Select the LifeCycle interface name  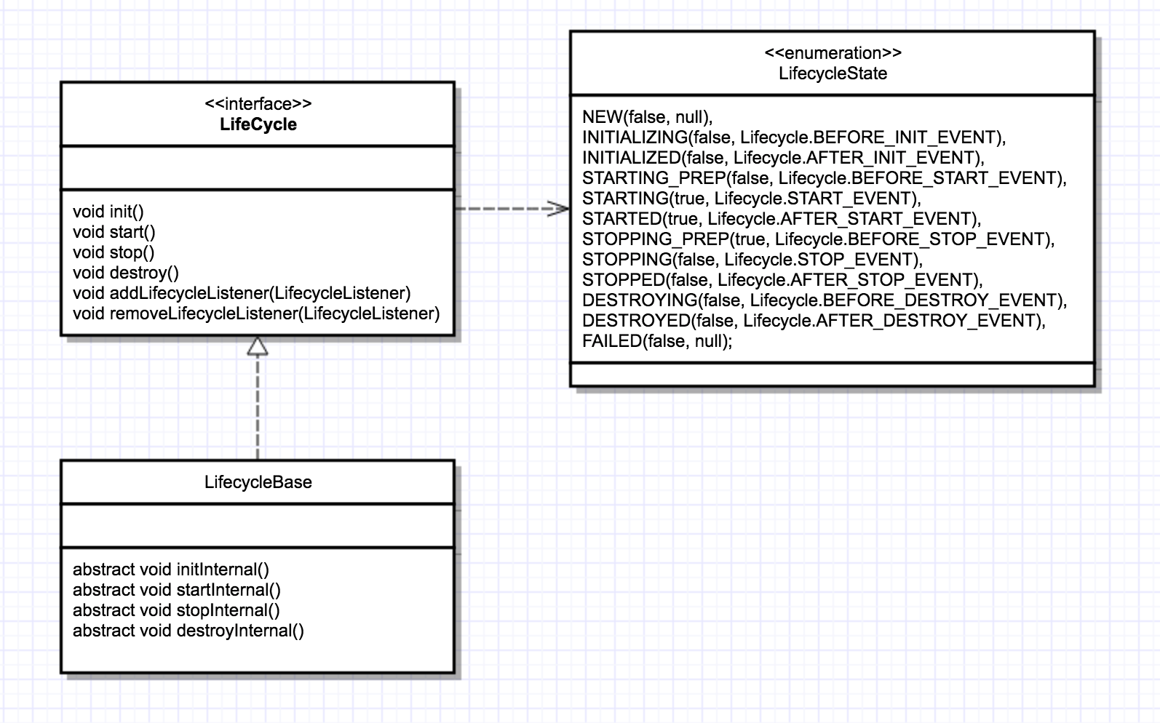pyautogui.click(x=258, y=124)
